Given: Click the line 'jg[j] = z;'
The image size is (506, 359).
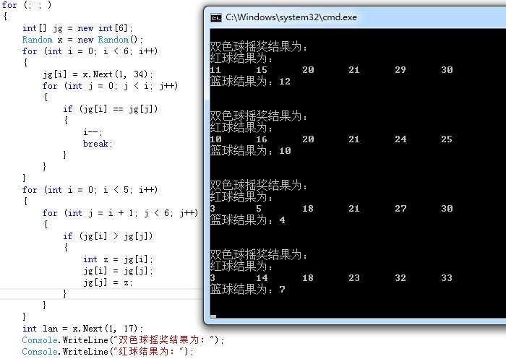Looking at the screenshot, I should pyautogui.click(x=108, y=282).
